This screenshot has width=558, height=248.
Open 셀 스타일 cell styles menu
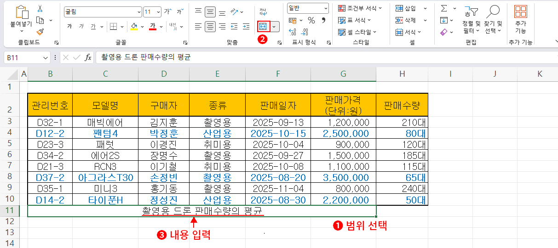point(357,32)
